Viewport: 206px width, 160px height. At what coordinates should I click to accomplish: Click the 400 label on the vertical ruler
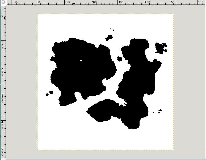coord(2,125)
